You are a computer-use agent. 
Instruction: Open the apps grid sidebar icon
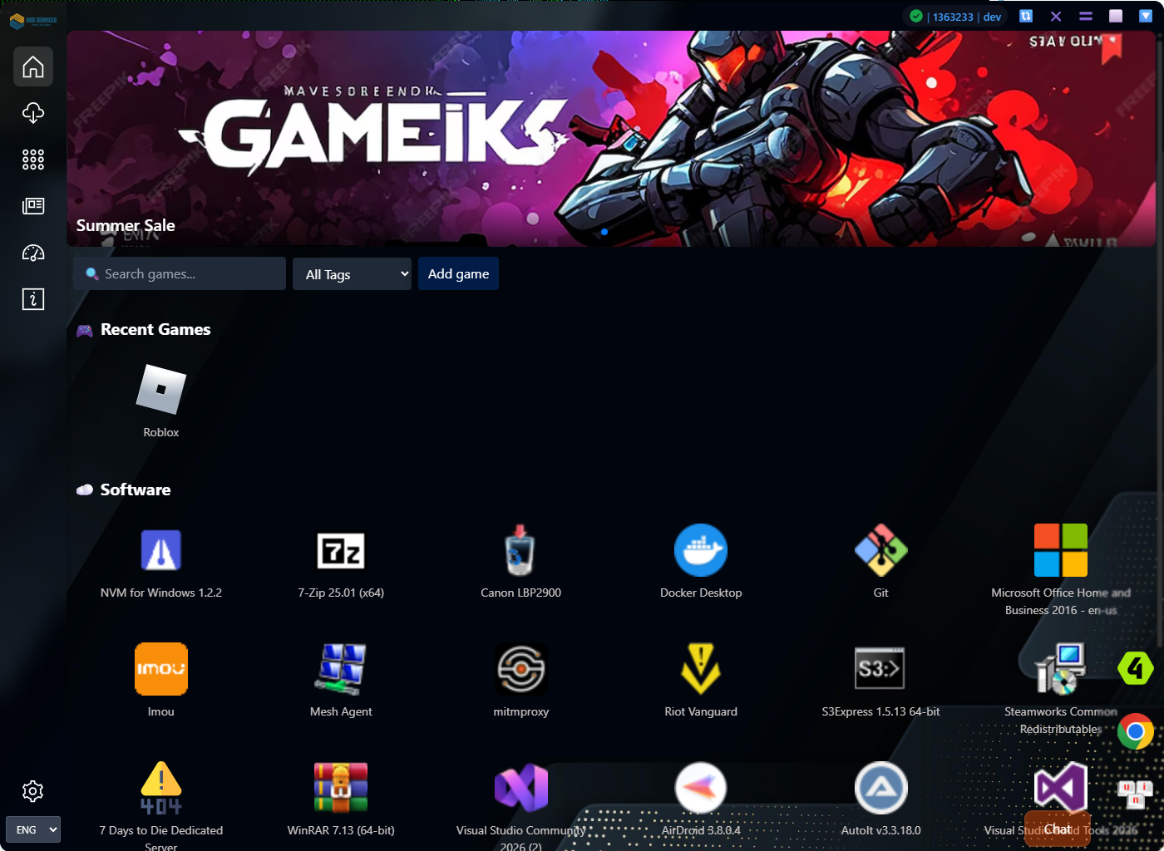pos(33,160)
